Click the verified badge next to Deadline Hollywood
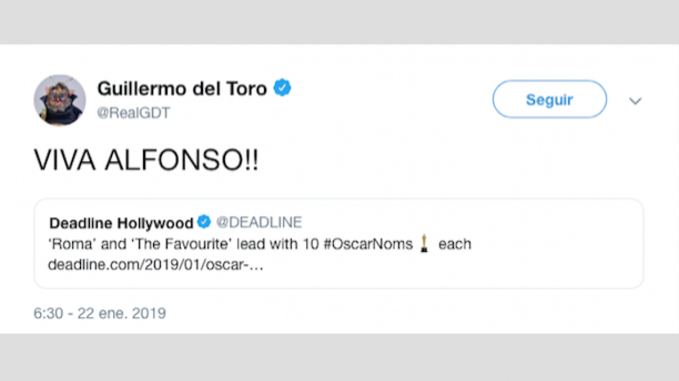Image resolution: width=679 pixels, height=381 pixels. [203, 221]
